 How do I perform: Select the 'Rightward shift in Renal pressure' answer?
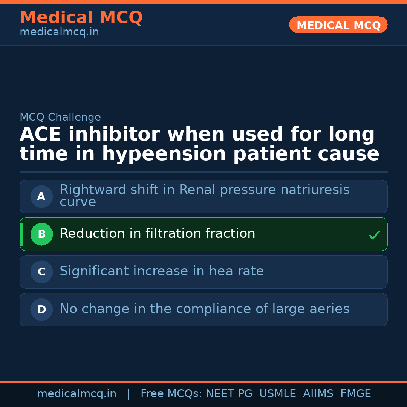[204, 196]
